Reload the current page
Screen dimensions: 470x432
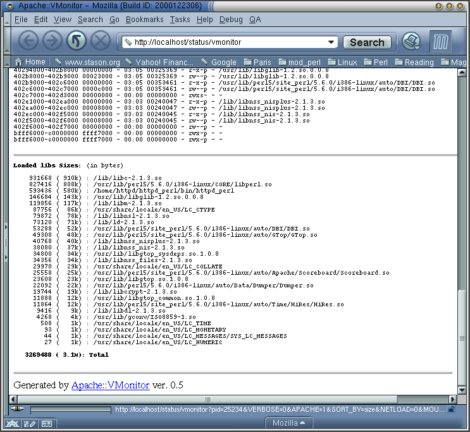point(77,42)
